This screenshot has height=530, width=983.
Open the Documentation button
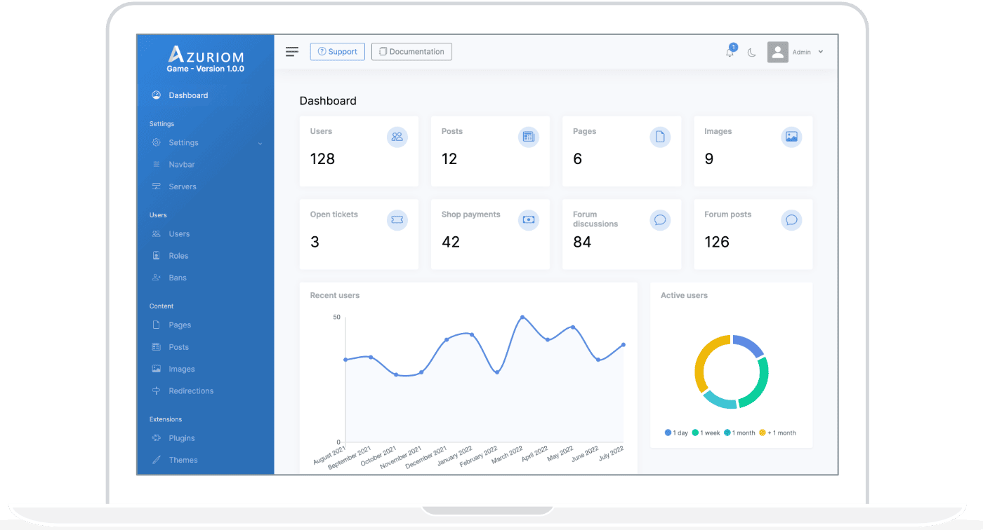point(411,51)
